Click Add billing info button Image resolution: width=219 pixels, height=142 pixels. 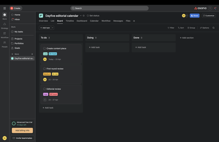[22, 130]
